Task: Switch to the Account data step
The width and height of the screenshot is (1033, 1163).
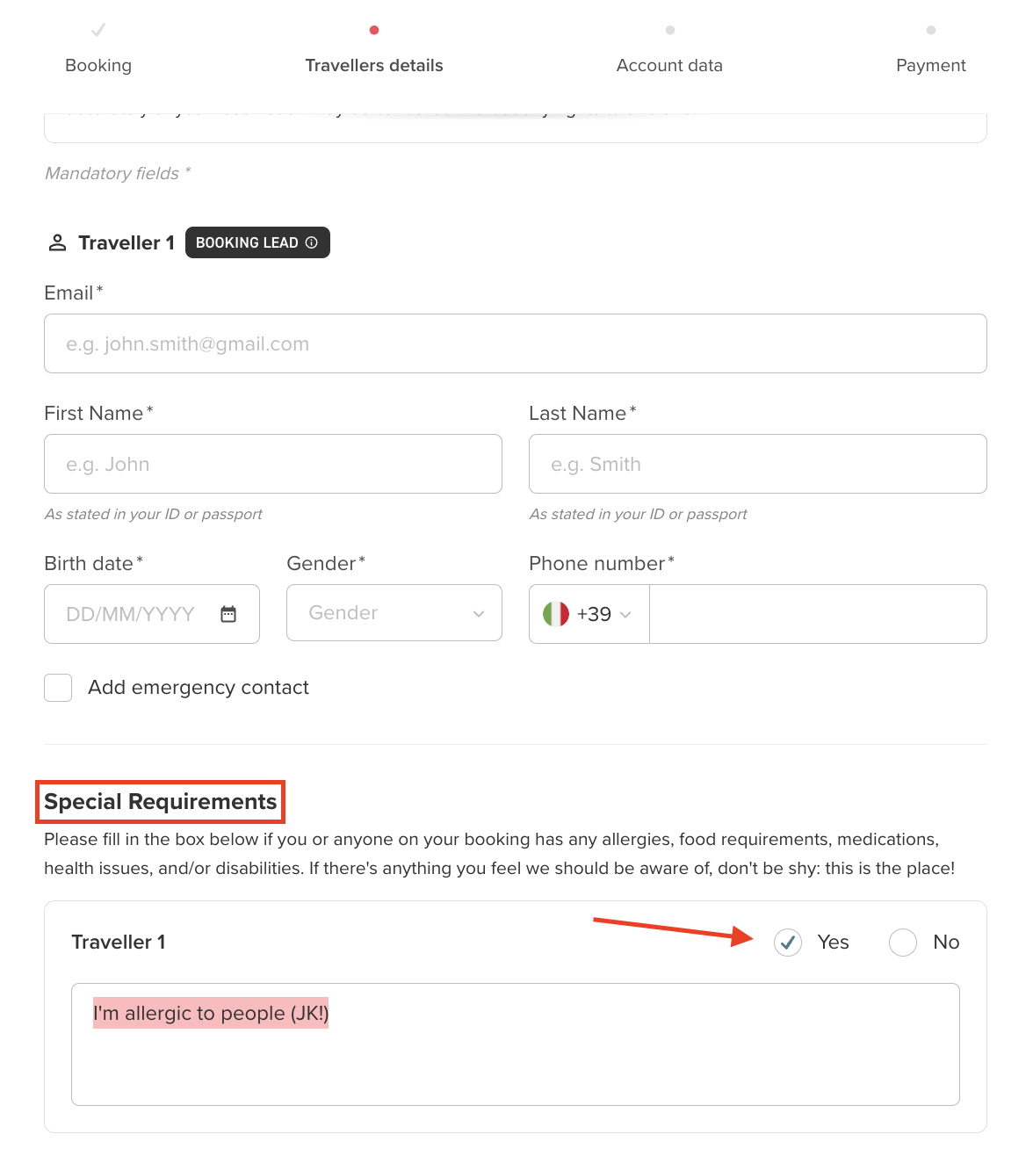Action: (x=669, y=65)
